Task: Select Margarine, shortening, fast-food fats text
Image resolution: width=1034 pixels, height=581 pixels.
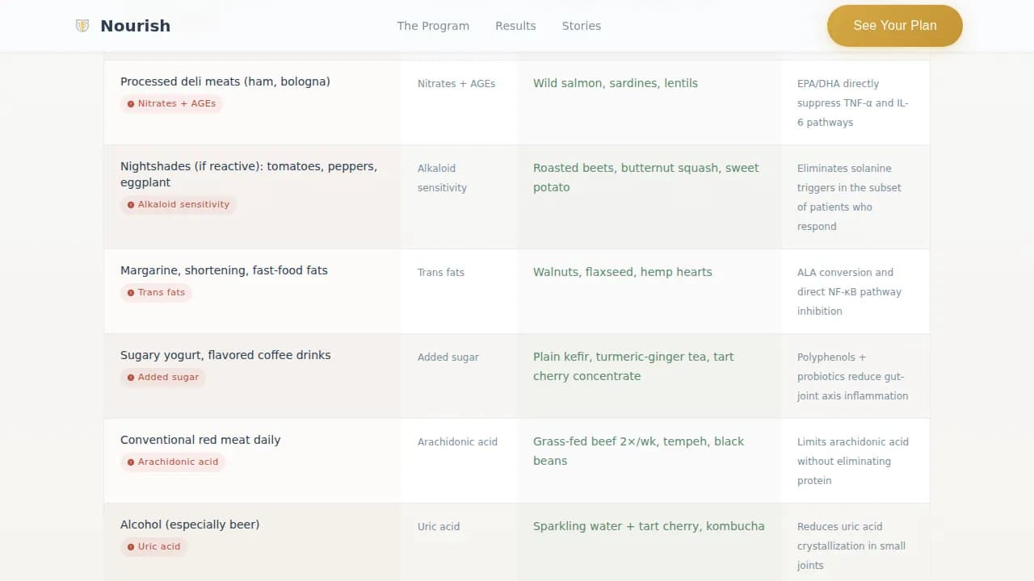Action: [x=224, y=270]
